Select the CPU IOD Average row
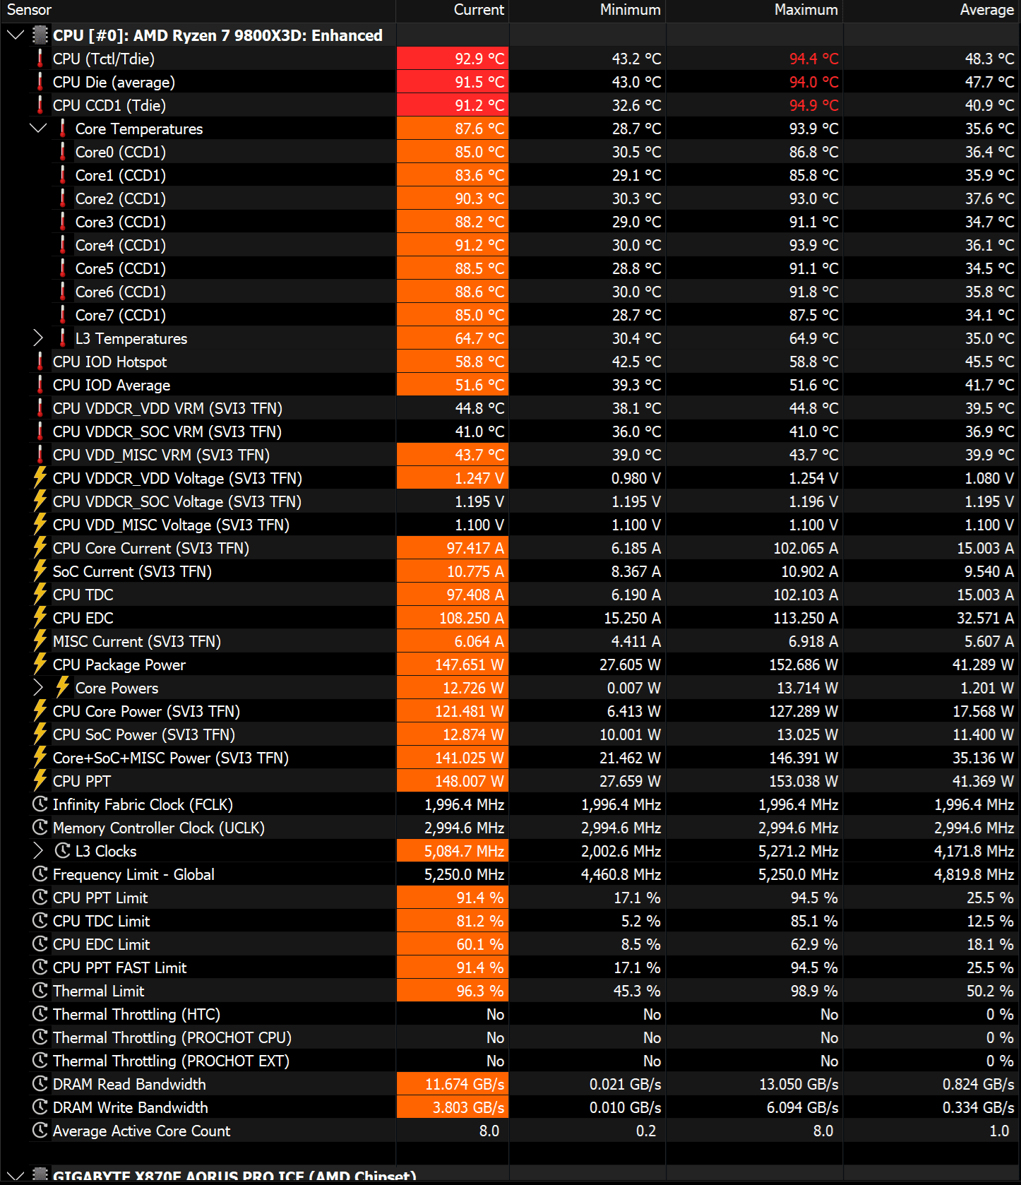Screen dimensions: 1021x1185 point(511,385)
